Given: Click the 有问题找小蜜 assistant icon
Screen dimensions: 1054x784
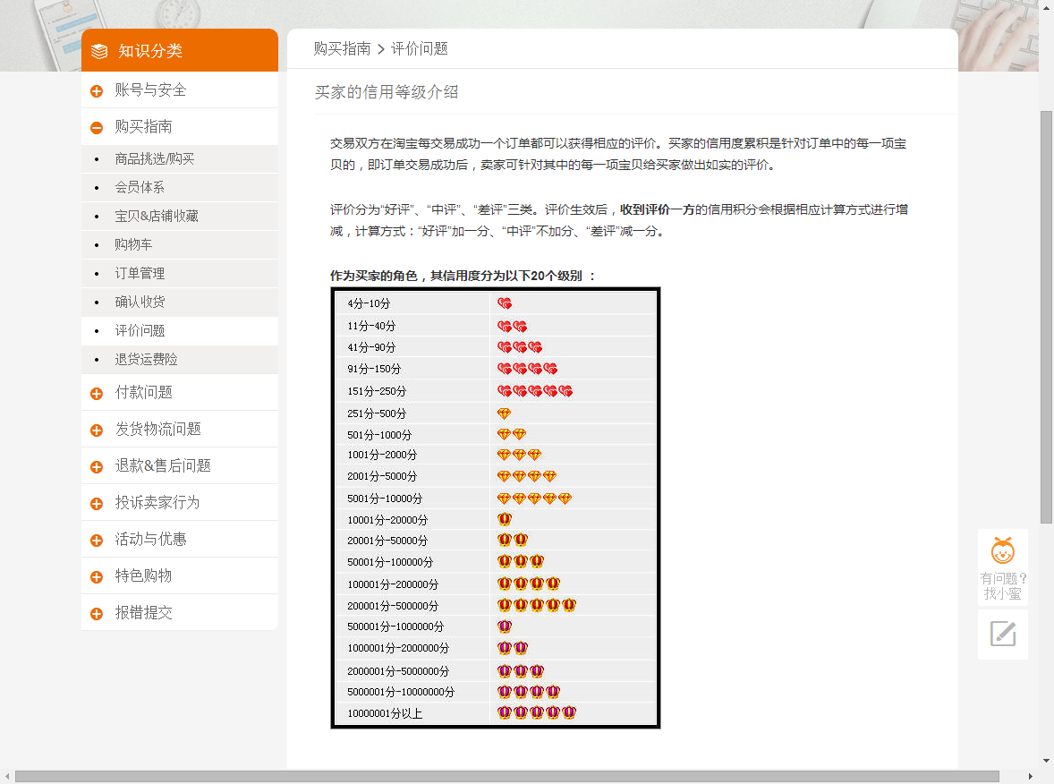Looking at the screenshot, I should (1002, 551).
